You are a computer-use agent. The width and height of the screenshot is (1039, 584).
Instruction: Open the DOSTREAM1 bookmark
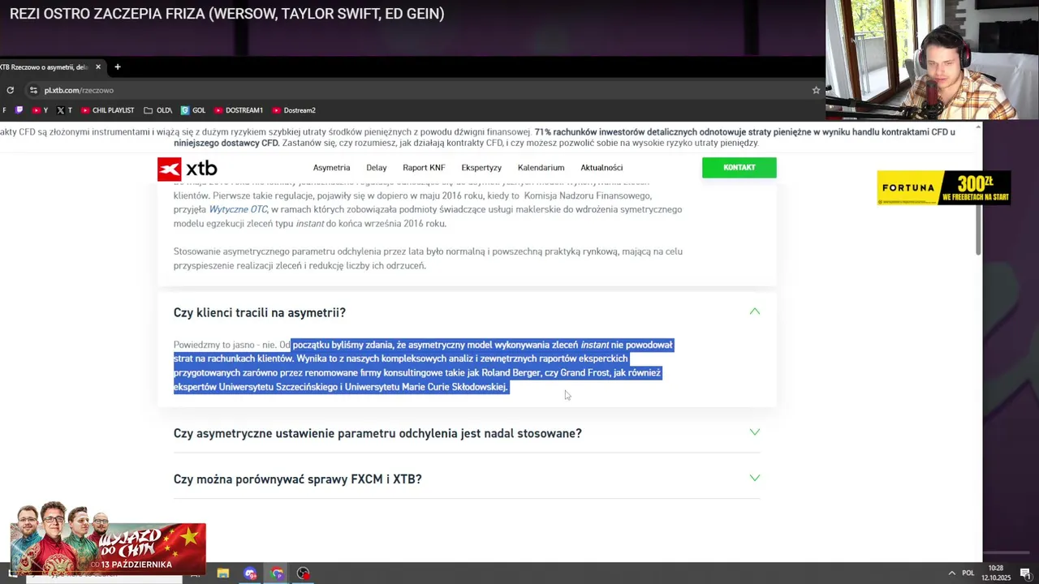click(x=239, y=110)
